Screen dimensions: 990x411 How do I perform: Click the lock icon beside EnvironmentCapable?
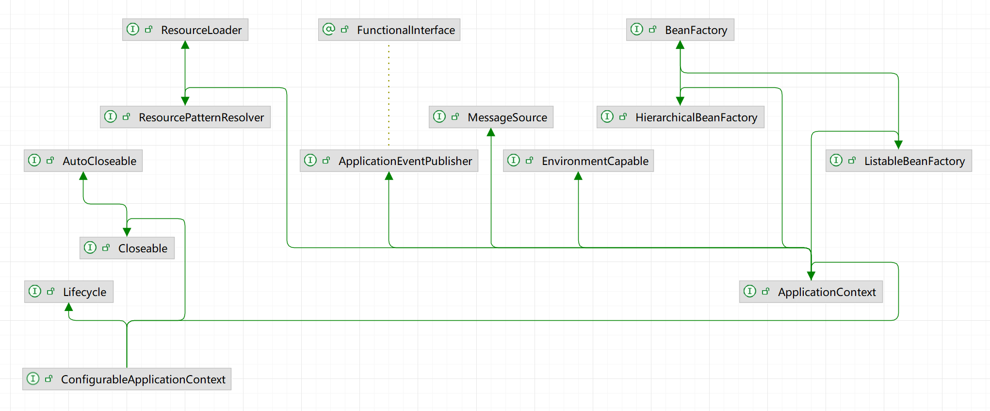530,161
